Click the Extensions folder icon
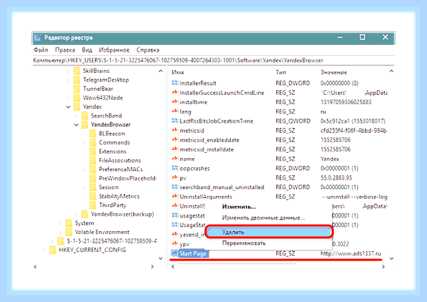This screenshot has width=427, height=302. click(93, 151)
